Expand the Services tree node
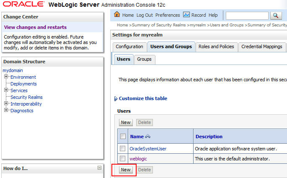 6,90
